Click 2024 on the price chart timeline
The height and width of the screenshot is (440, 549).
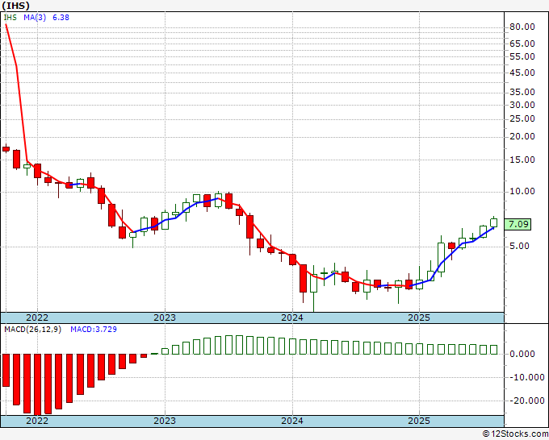click(292, 318)
